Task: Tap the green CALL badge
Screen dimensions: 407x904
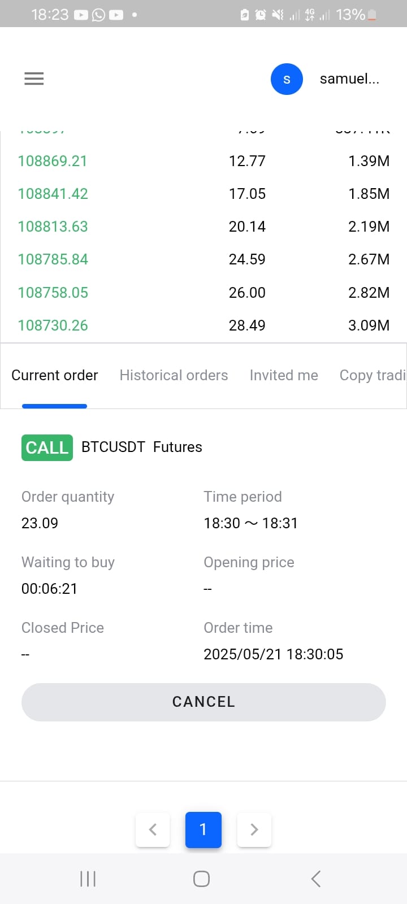Action: click(x=47, y=447)
